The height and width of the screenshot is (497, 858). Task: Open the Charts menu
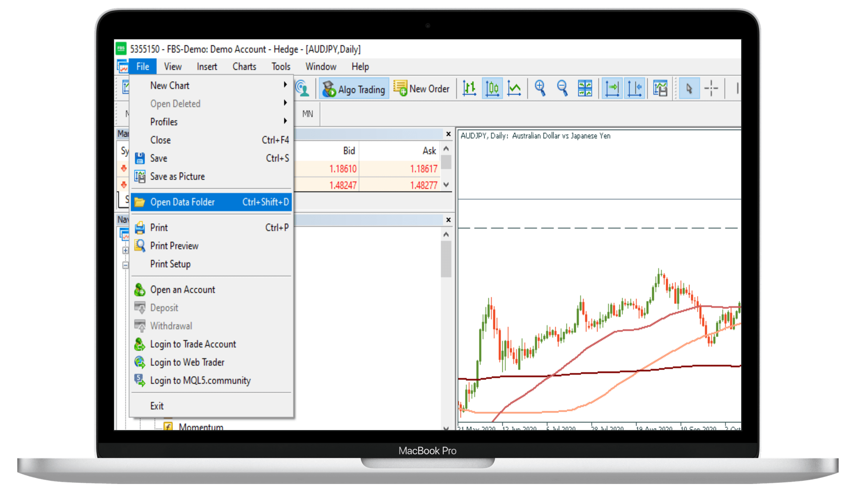(x=244, y=66)
